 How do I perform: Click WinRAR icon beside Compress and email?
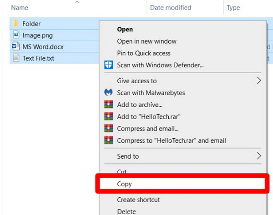pos(108,129)
